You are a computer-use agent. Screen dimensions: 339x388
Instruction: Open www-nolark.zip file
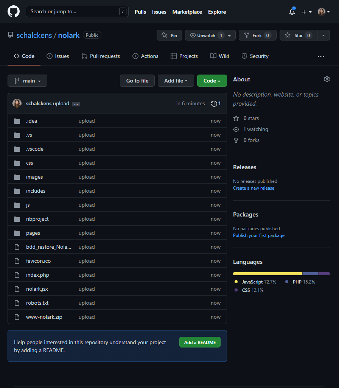pyautogui.click(x=44, y=317)
